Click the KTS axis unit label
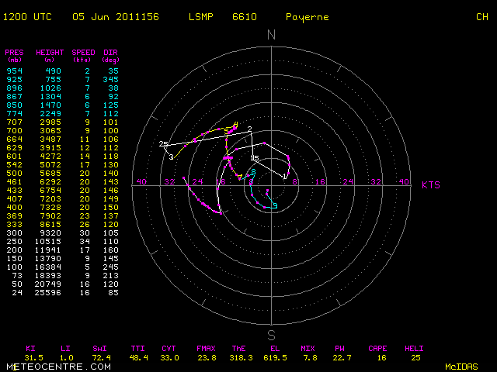Image resolution: width=497 pixels, height=372 pixels. point(431,185)
